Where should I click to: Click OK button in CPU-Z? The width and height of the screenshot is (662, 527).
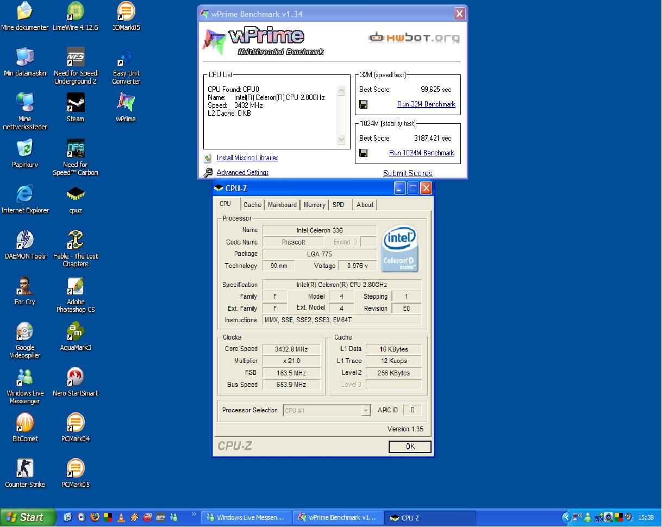click(410, 447)
